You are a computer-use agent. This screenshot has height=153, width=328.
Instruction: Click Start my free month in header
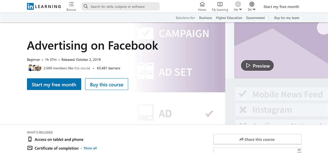tap(281, 7)
